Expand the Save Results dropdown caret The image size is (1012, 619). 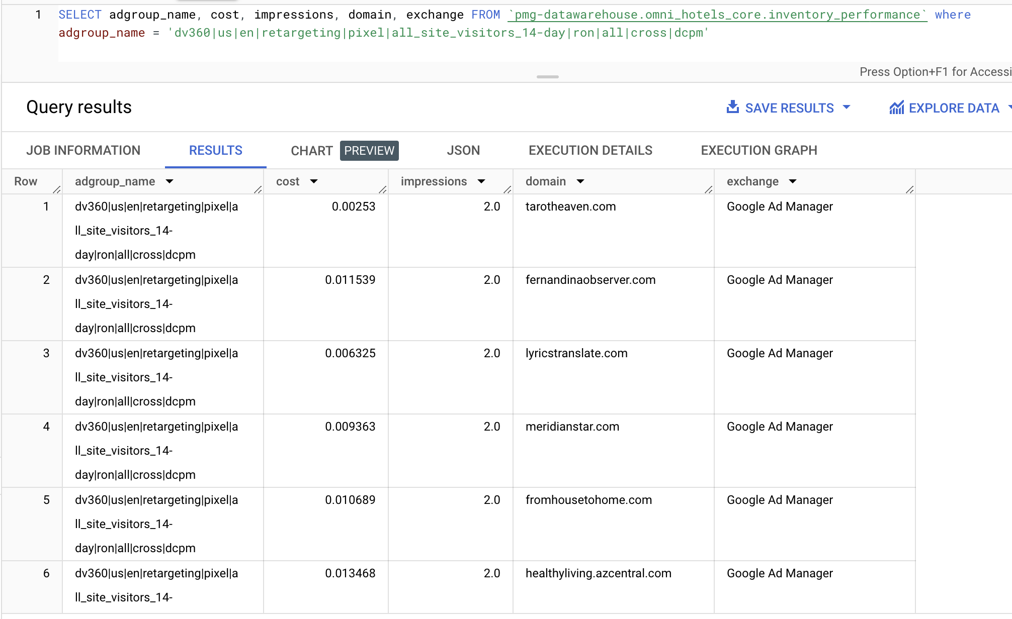(x=847, y=108)
